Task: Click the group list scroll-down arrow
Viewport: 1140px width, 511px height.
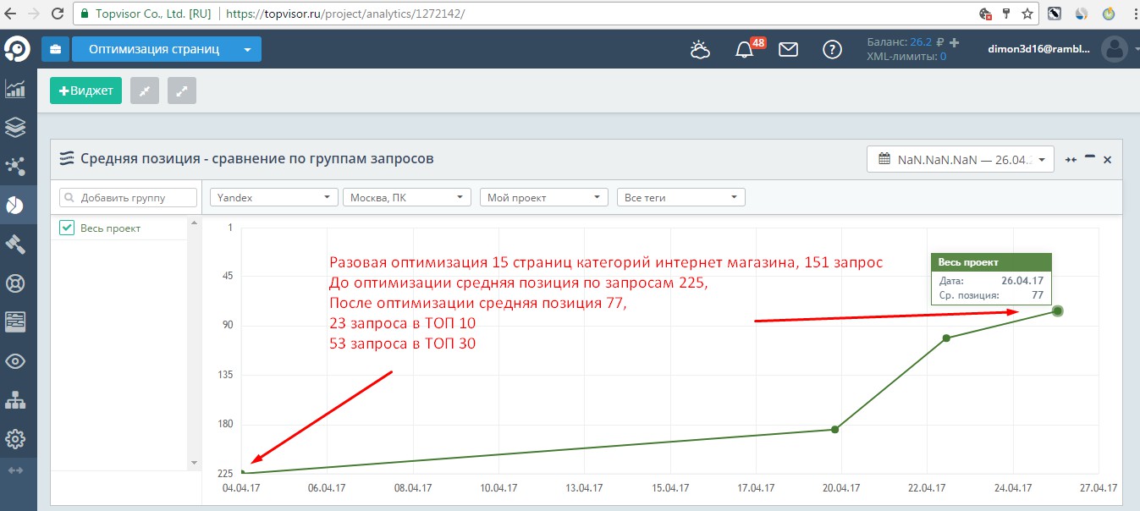Action: tap(194, 463)
